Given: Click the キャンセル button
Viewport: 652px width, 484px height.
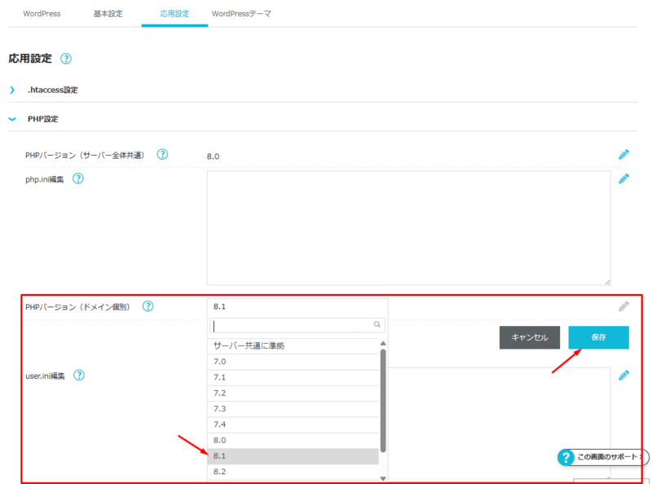Looking at the screenshot, I should click(x=529, y=337).
